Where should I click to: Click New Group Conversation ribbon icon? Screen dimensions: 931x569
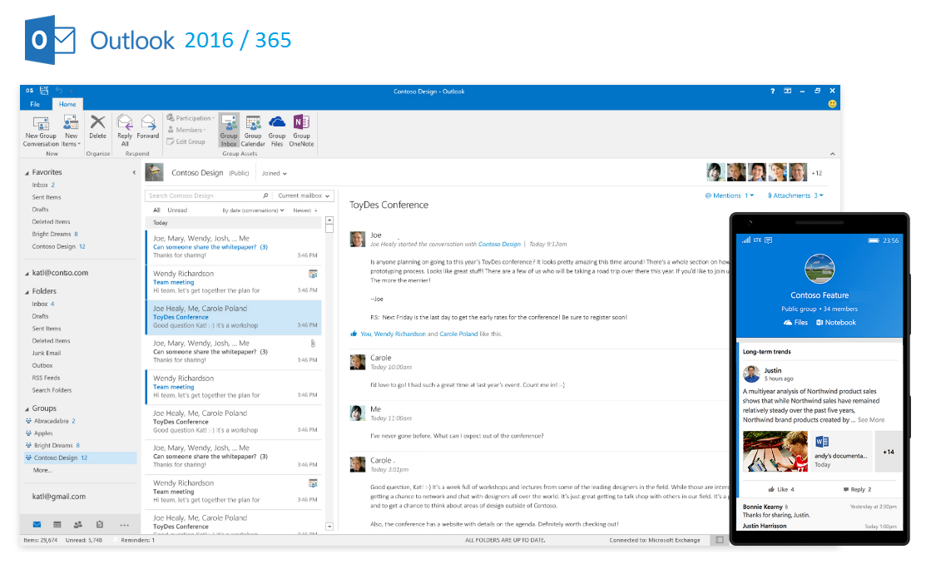pyautogui.click(x=41, y=131)
